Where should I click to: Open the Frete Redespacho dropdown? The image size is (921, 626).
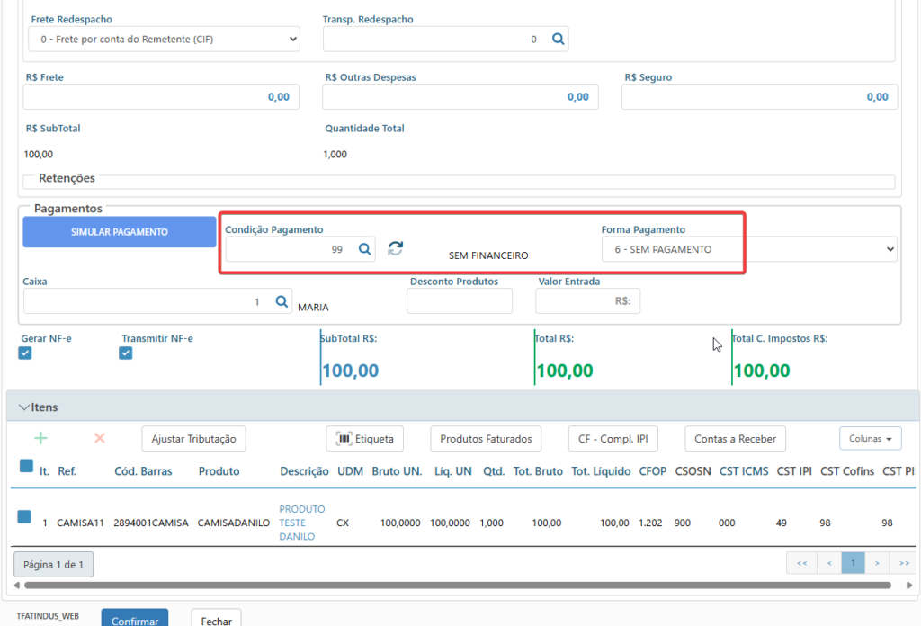165,40
